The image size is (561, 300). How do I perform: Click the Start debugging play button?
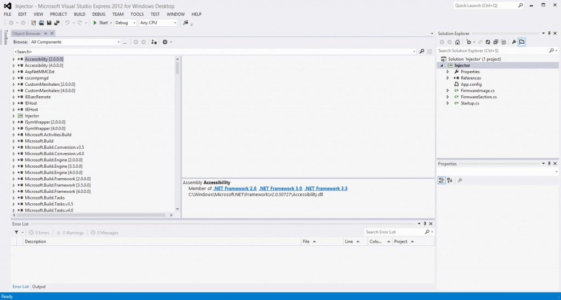click(x=95, y=23)
